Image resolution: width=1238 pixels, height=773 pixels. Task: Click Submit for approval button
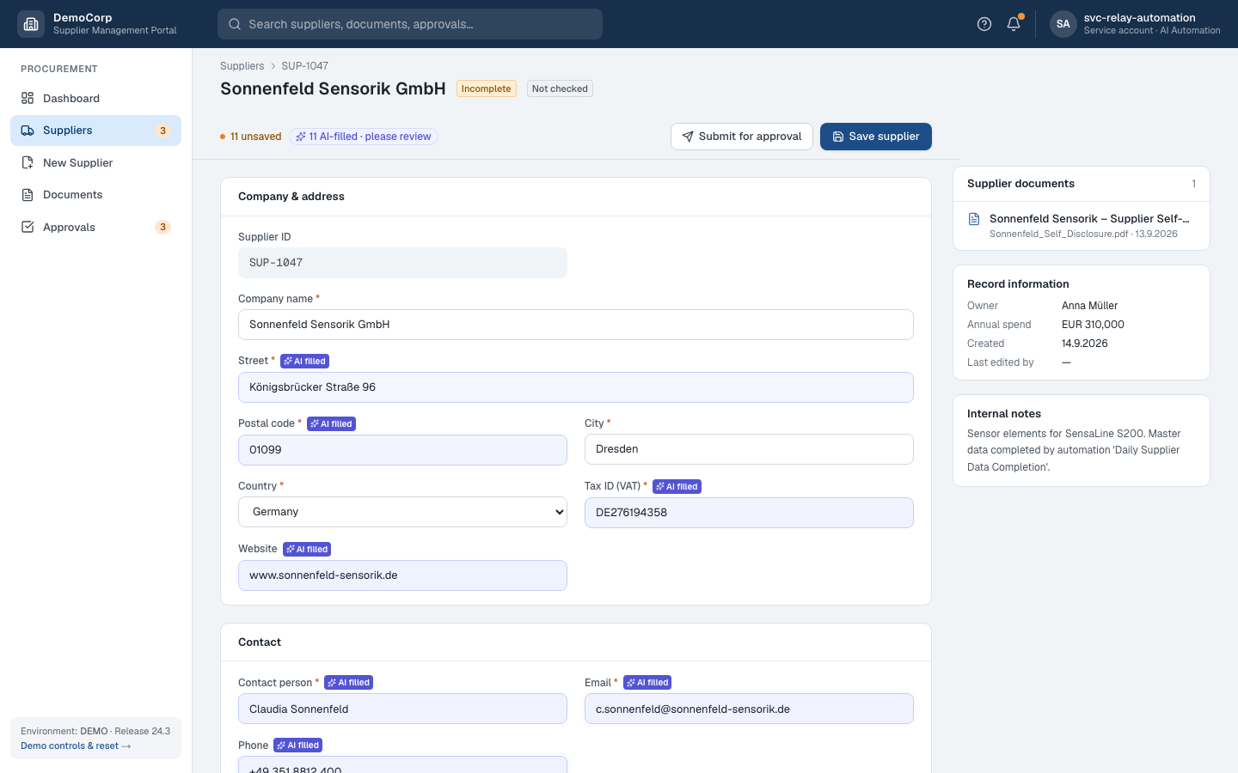(742, 137)
